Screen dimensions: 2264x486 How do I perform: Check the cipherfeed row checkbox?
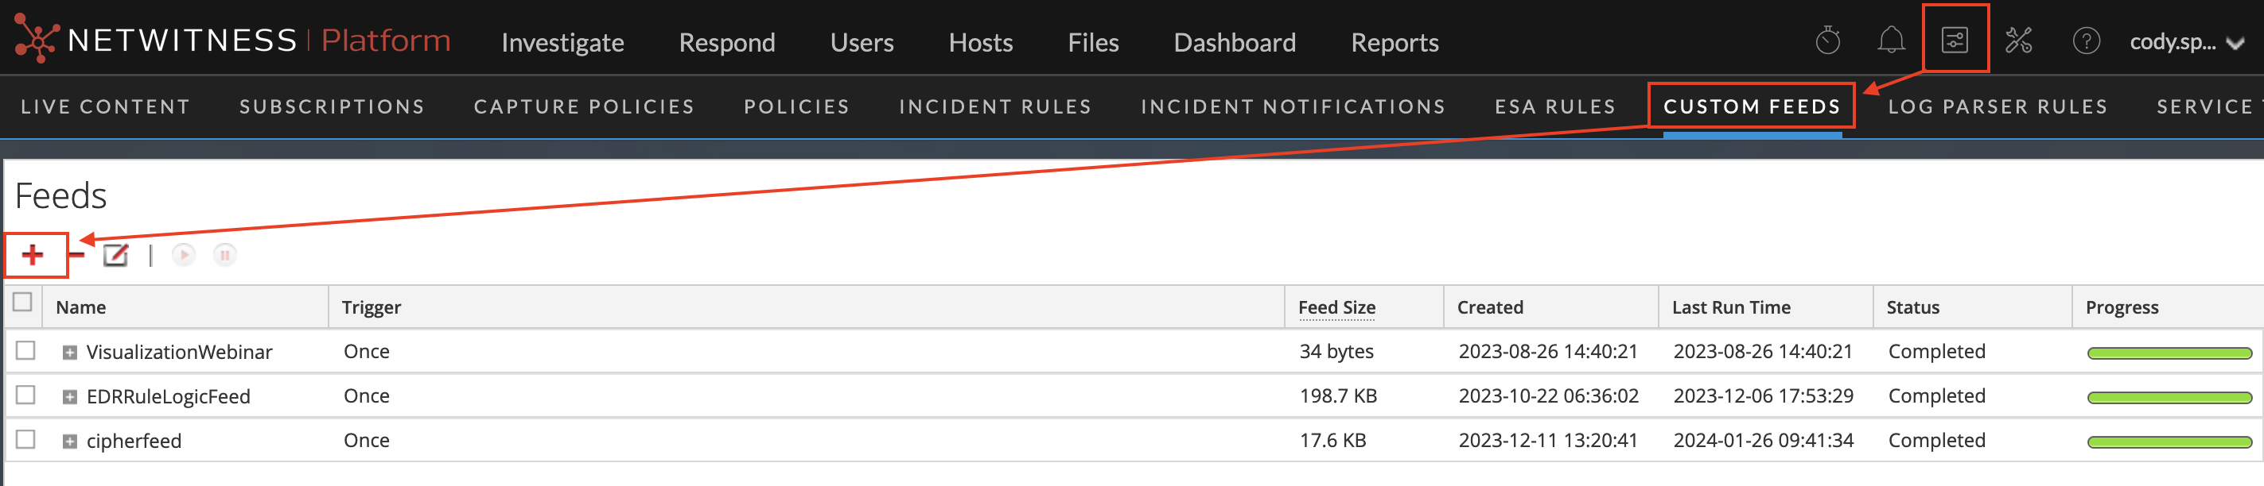coord(25,439)
